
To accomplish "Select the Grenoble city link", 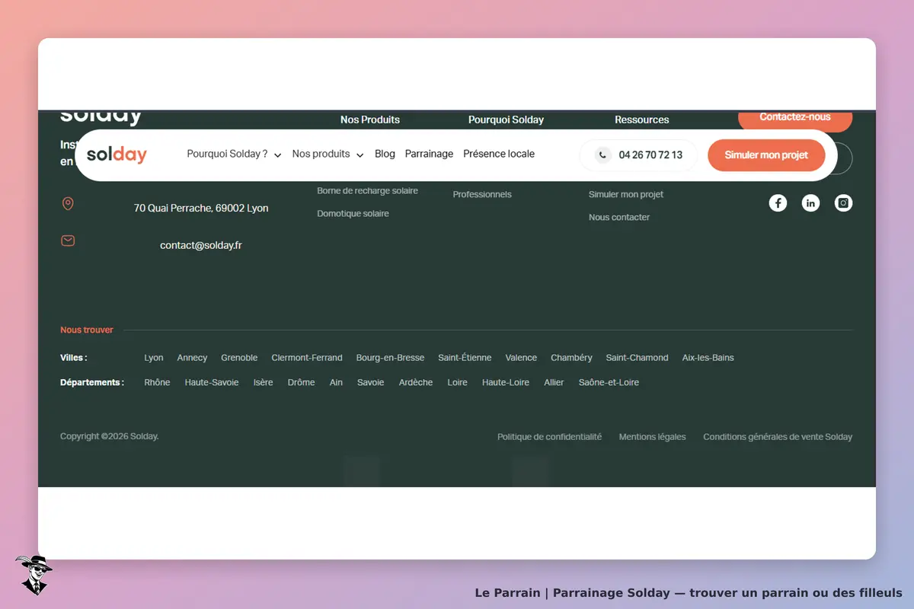I will point(239,358).
